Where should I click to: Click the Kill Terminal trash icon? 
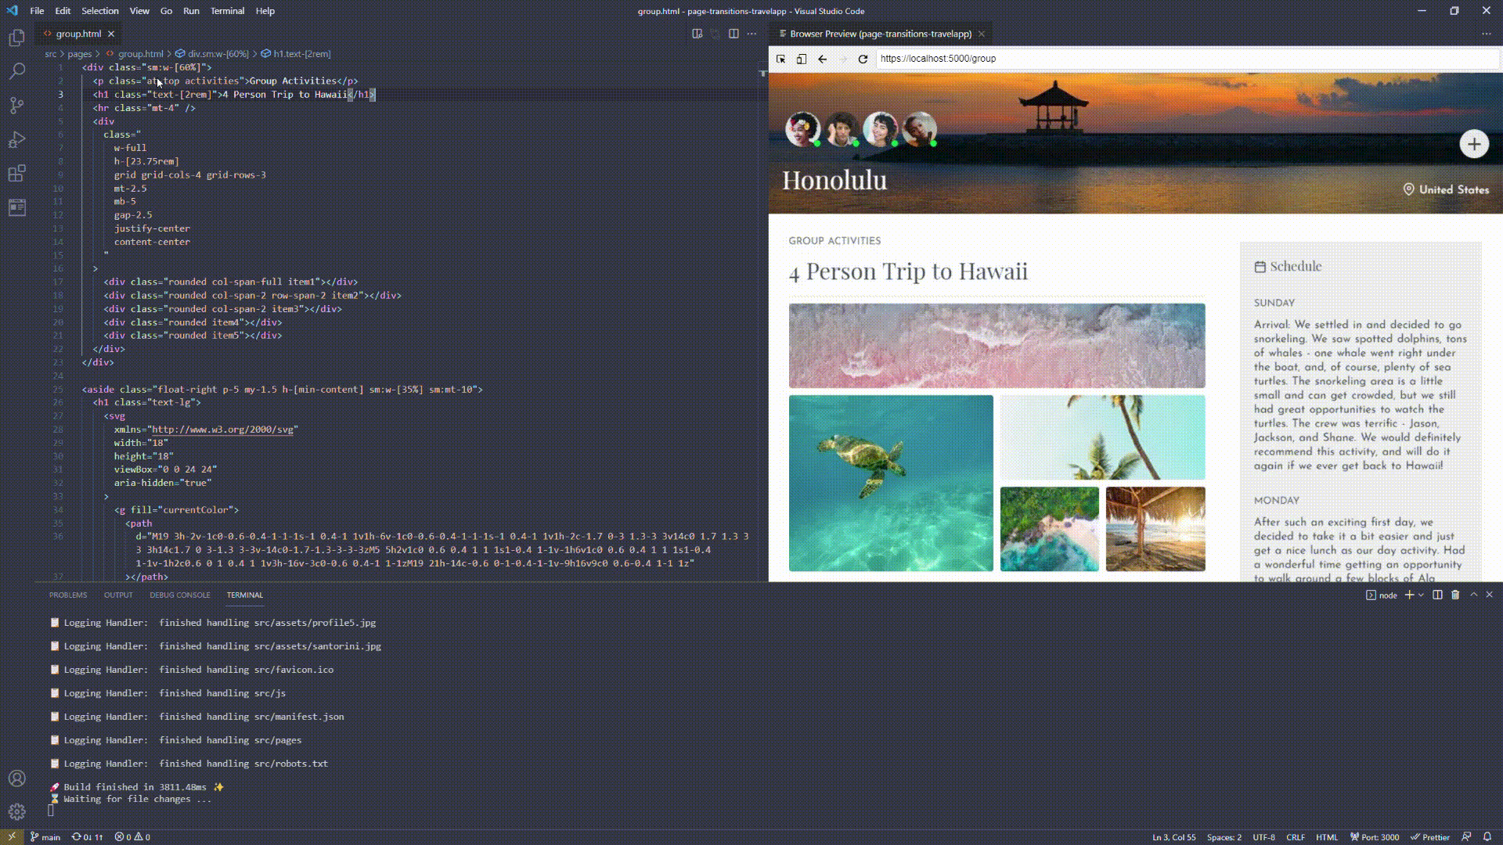click(x=1455, y=595)
